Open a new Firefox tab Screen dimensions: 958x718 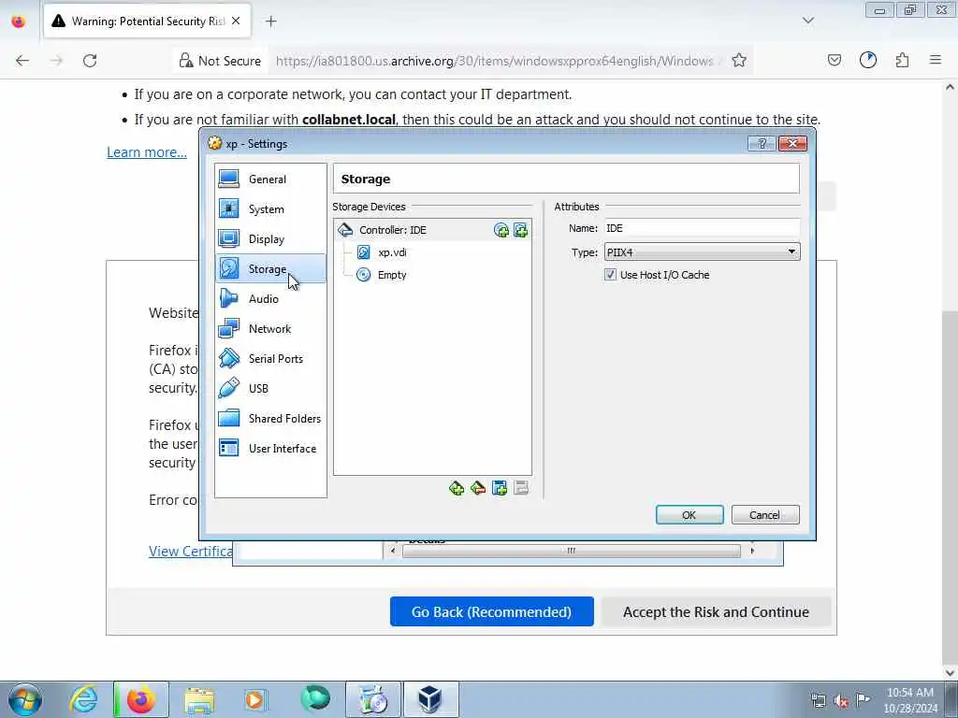pyautogui.click(x=271, y=22)
